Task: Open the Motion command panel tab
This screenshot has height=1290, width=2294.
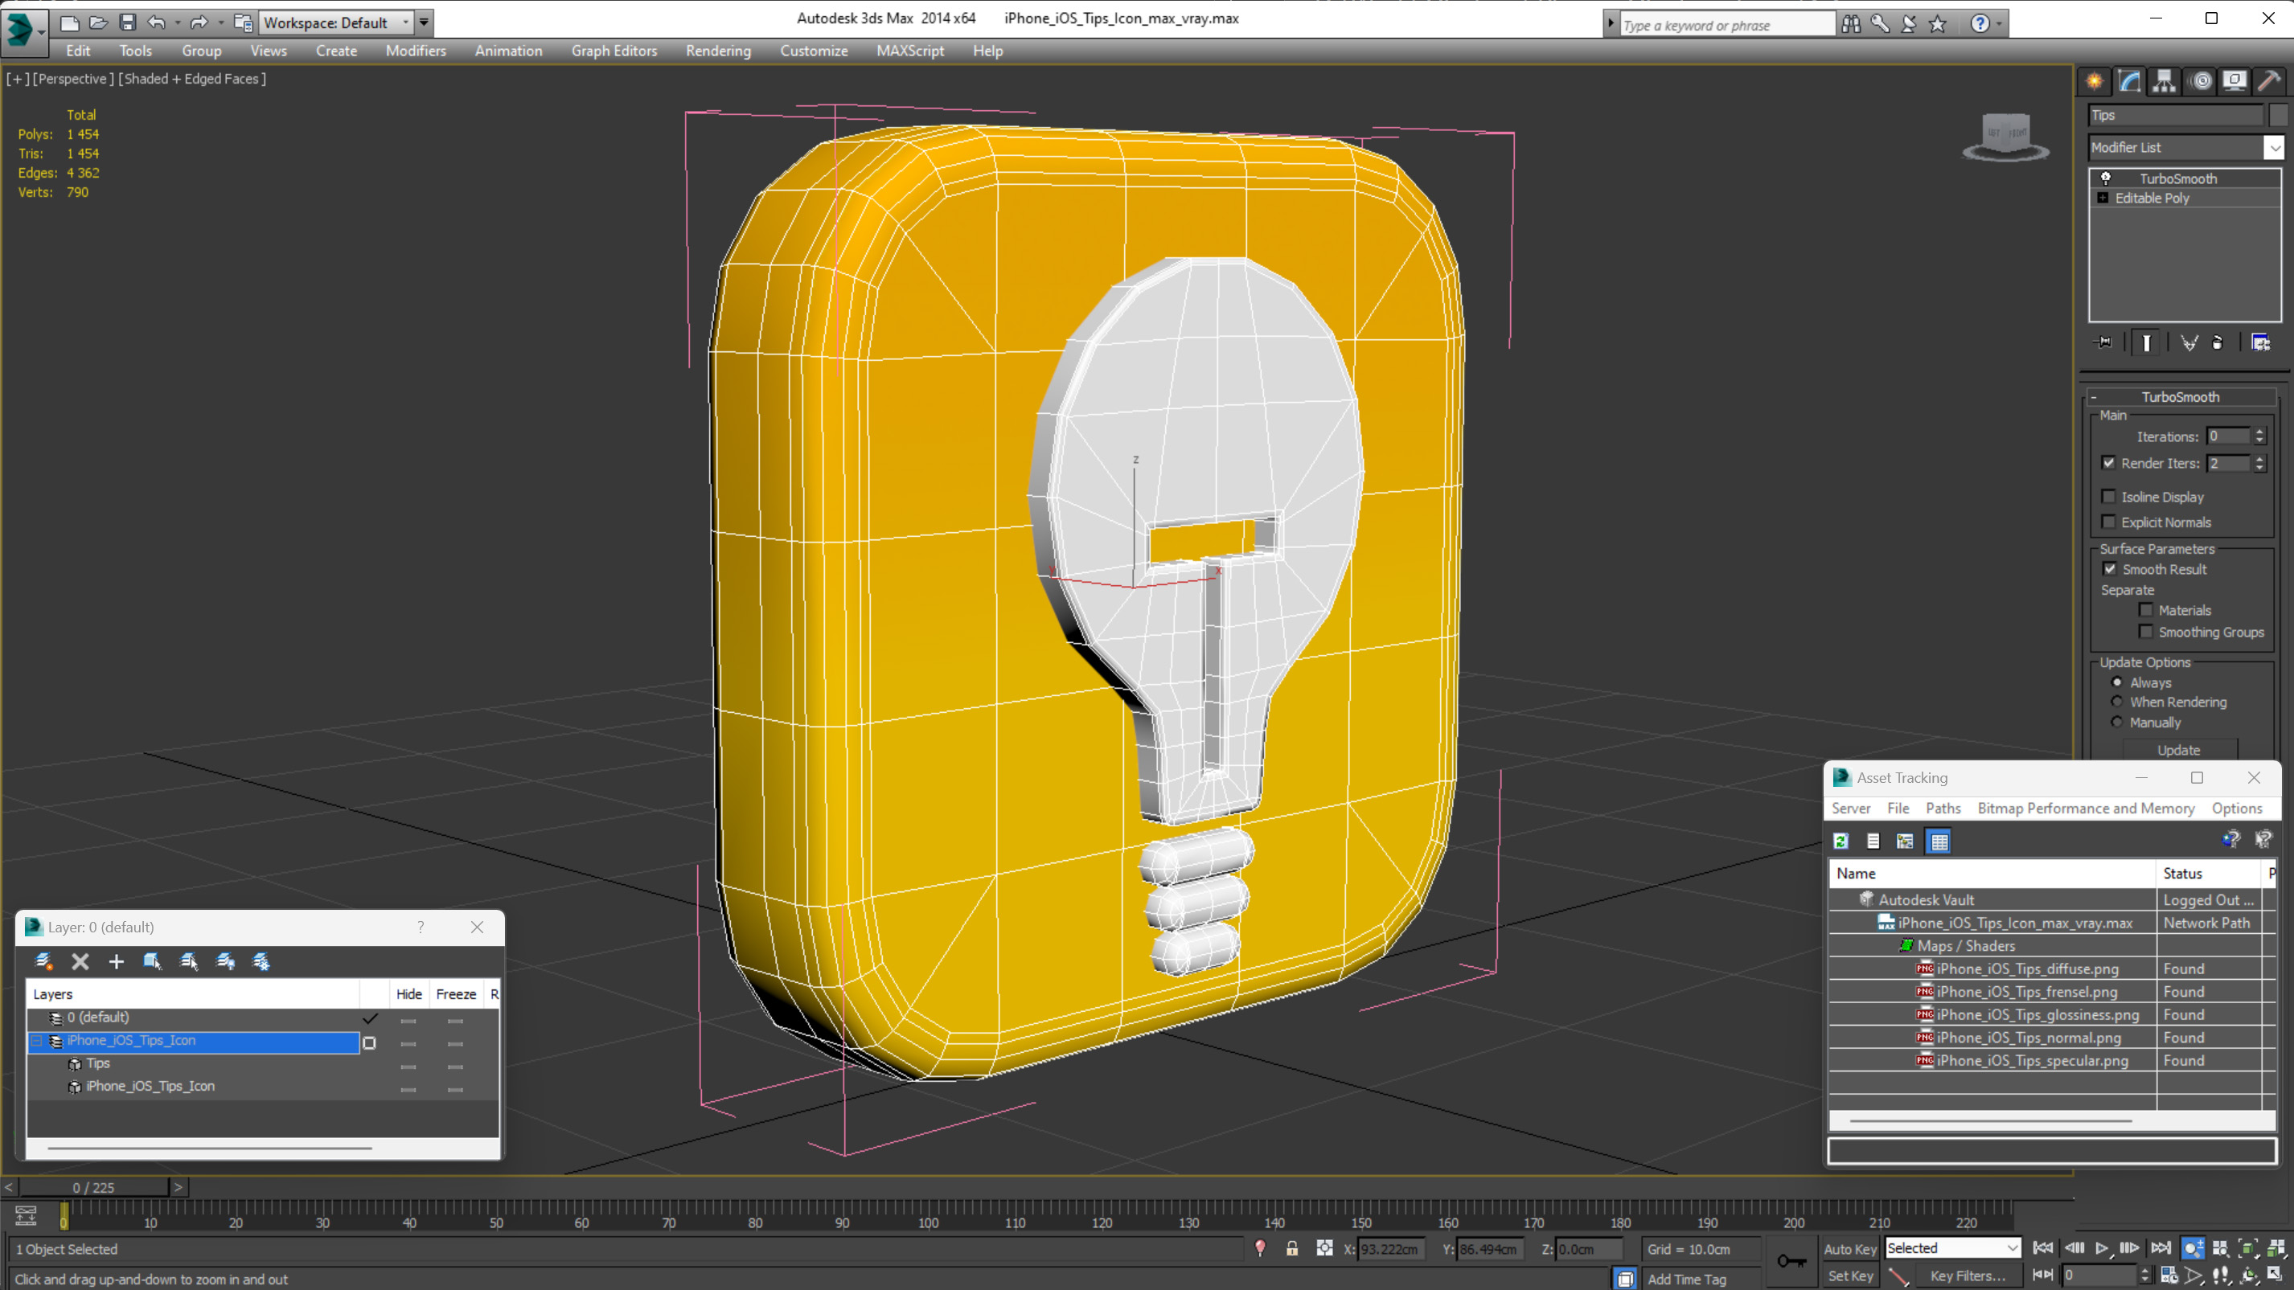Action: tap(2202, 81)
